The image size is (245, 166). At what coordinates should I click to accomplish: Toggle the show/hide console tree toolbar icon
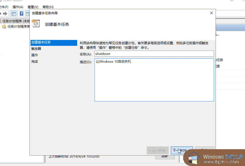13,14
